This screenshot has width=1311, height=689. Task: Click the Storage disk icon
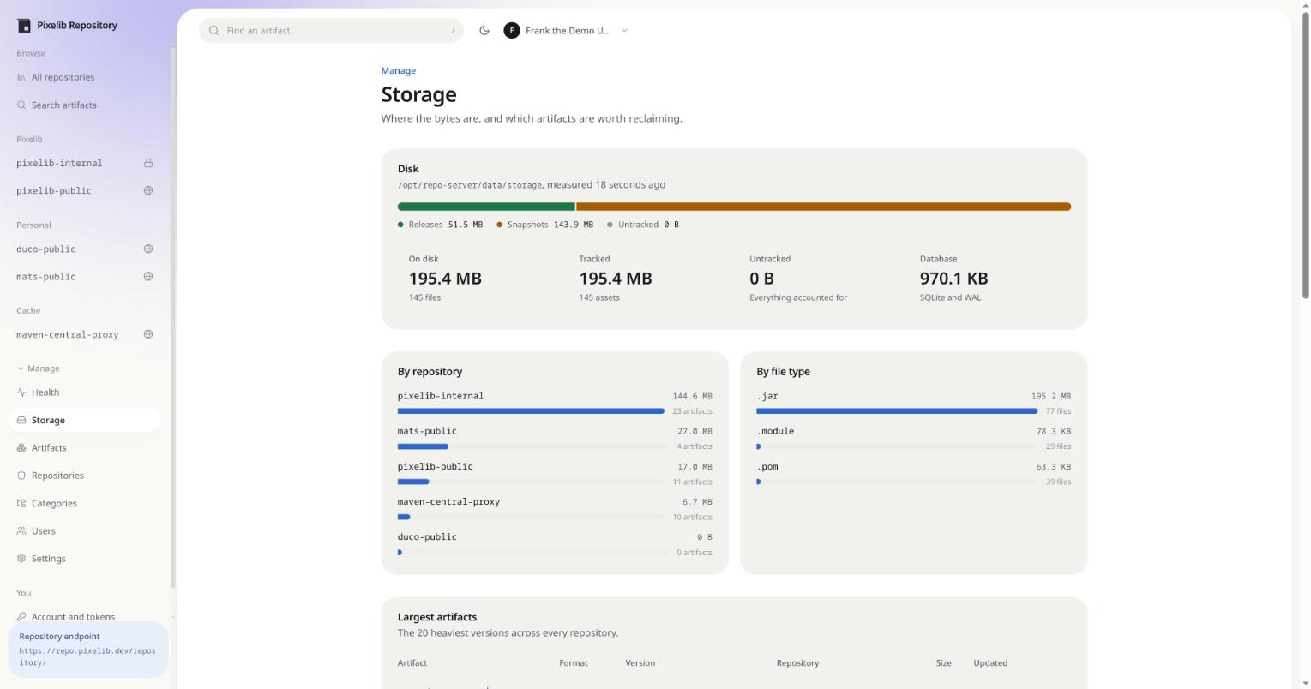[x=21, y=420]
